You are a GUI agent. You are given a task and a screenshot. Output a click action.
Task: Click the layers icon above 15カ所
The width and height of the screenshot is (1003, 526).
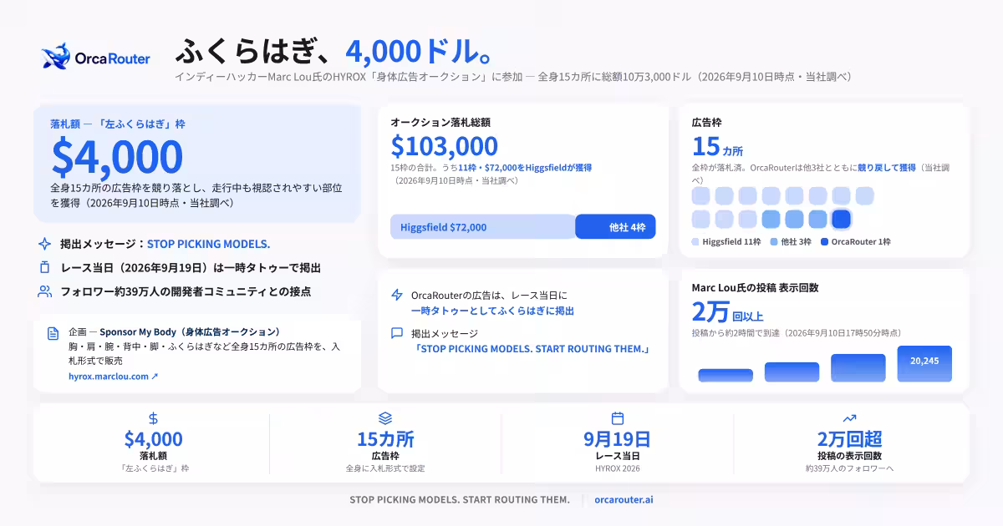(x=385, y=418)
